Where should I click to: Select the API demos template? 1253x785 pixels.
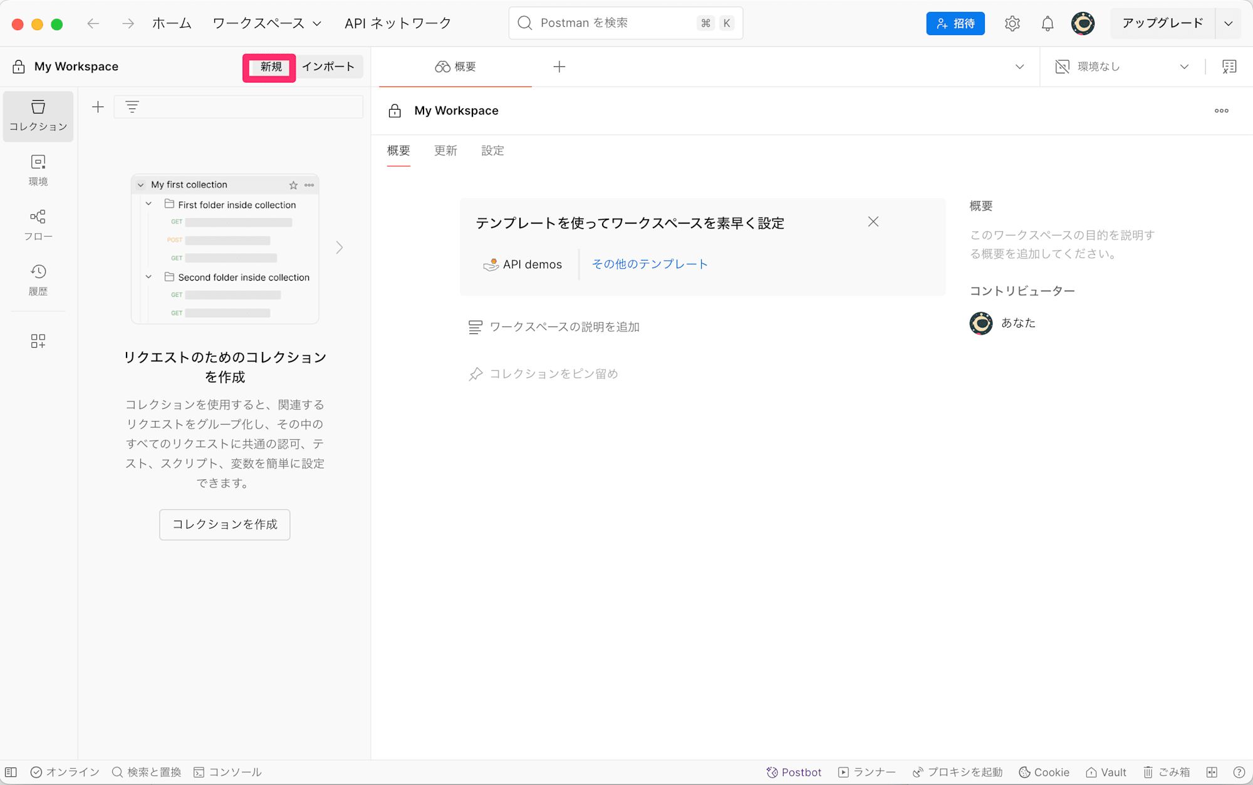pyautogui.click(x=523, y=264)
